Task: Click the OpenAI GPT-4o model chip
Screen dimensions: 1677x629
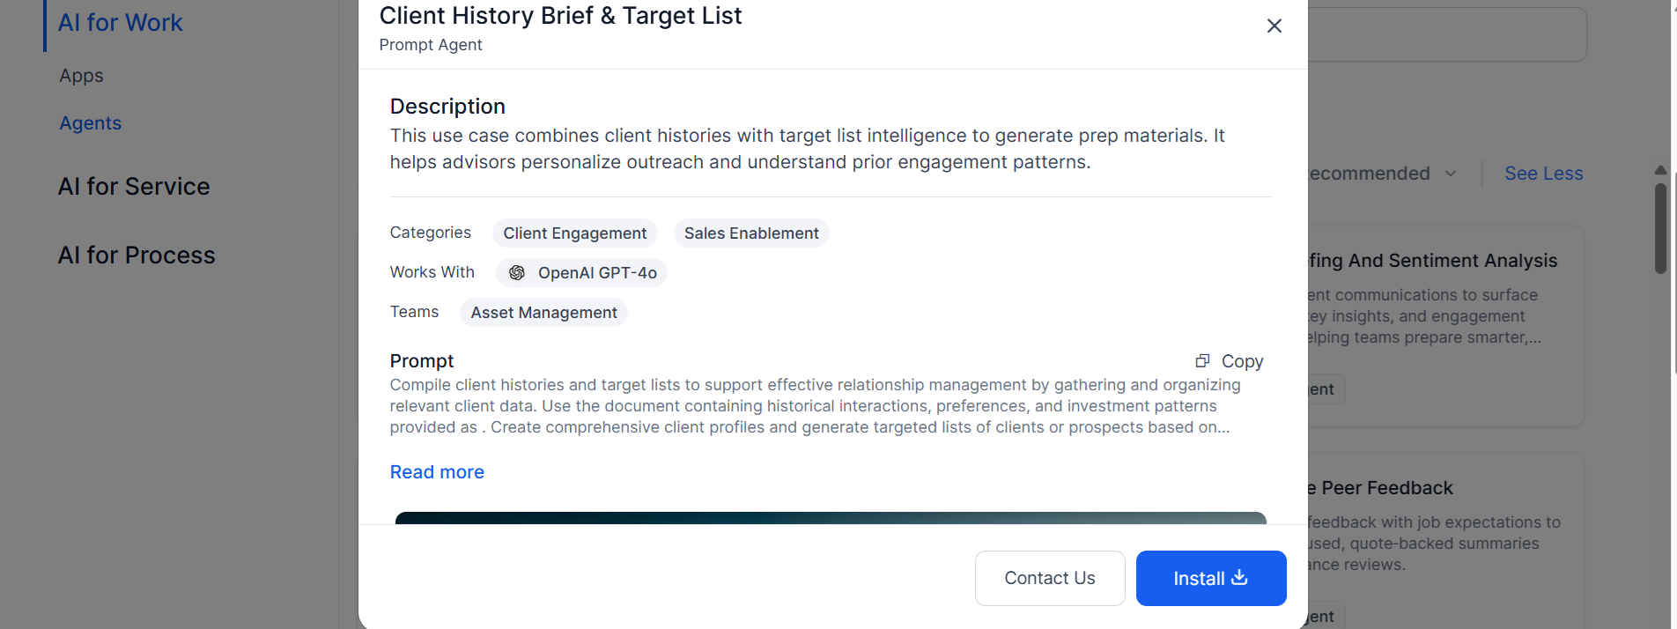Action: [581, 273]
